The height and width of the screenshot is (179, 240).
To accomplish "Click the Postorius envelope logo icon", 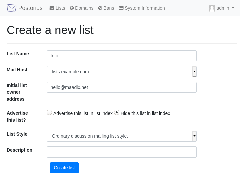I will click(11, 8).
